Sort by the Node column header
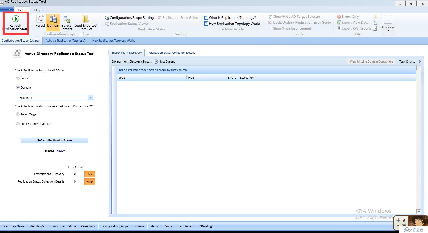Screen dimensions: 428x233 [x=152, y=78]
